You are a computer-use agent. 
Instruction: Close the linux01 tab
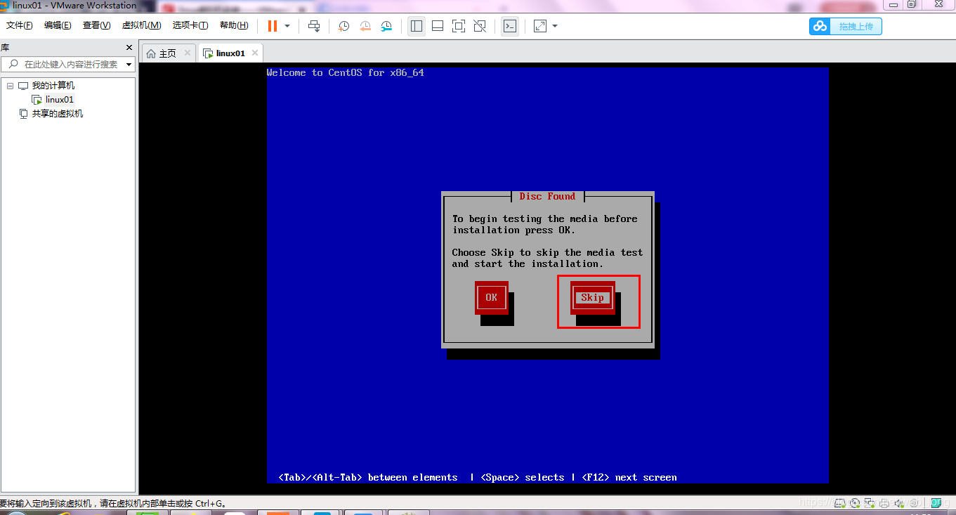pyautogui.click(x=255, y=53)
